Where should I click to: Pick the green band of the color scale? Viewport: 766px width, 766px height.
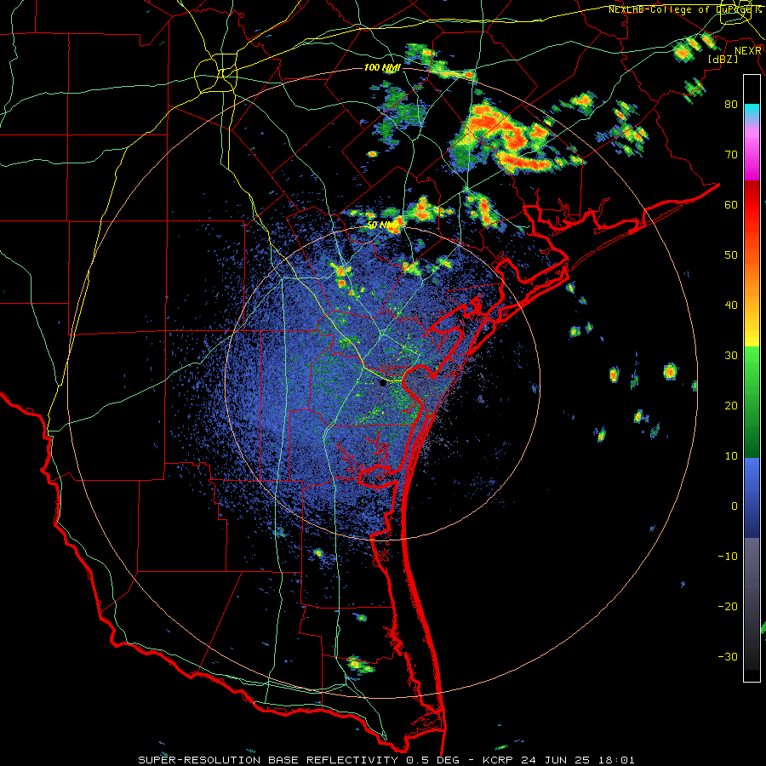[x=752, y=402]
